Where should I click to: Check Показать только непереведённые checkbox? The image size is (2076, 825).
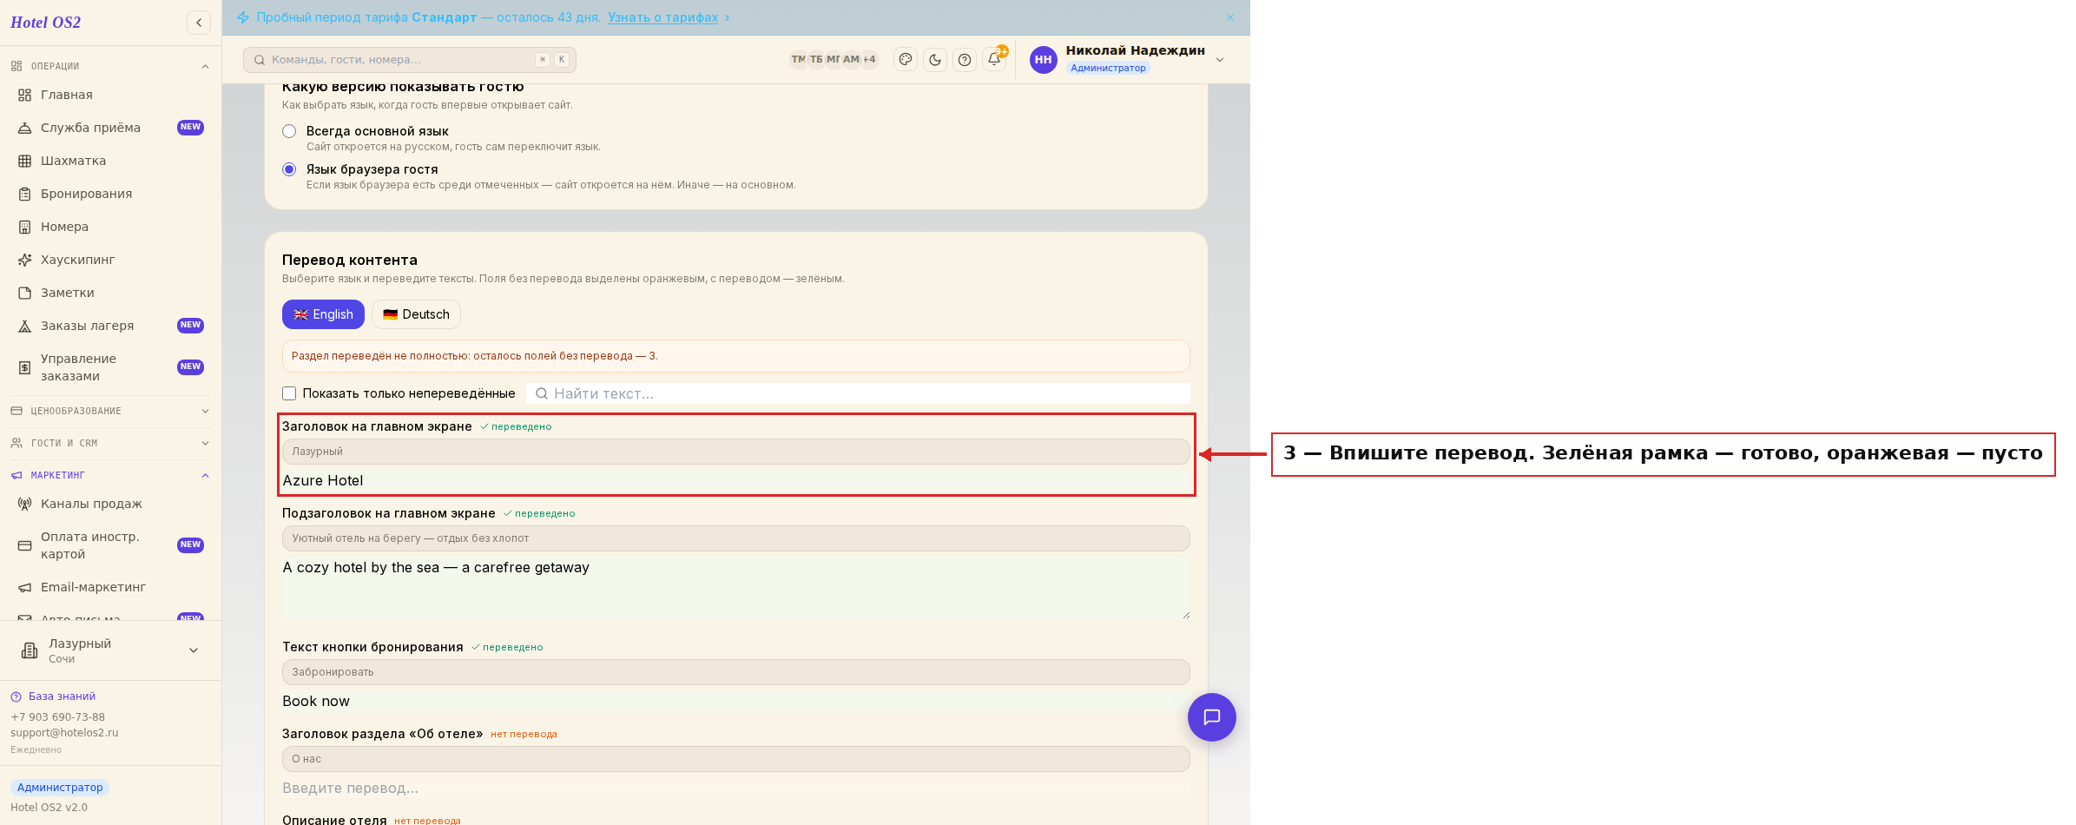(x=289, y=393)
